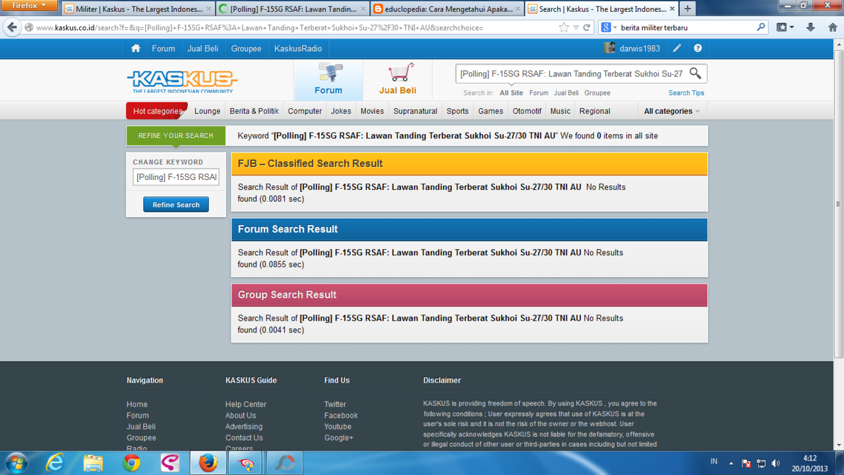The image size is (844, 475).
Task: Open Jual Beli in top navigation
Action: tap(202, 48)
